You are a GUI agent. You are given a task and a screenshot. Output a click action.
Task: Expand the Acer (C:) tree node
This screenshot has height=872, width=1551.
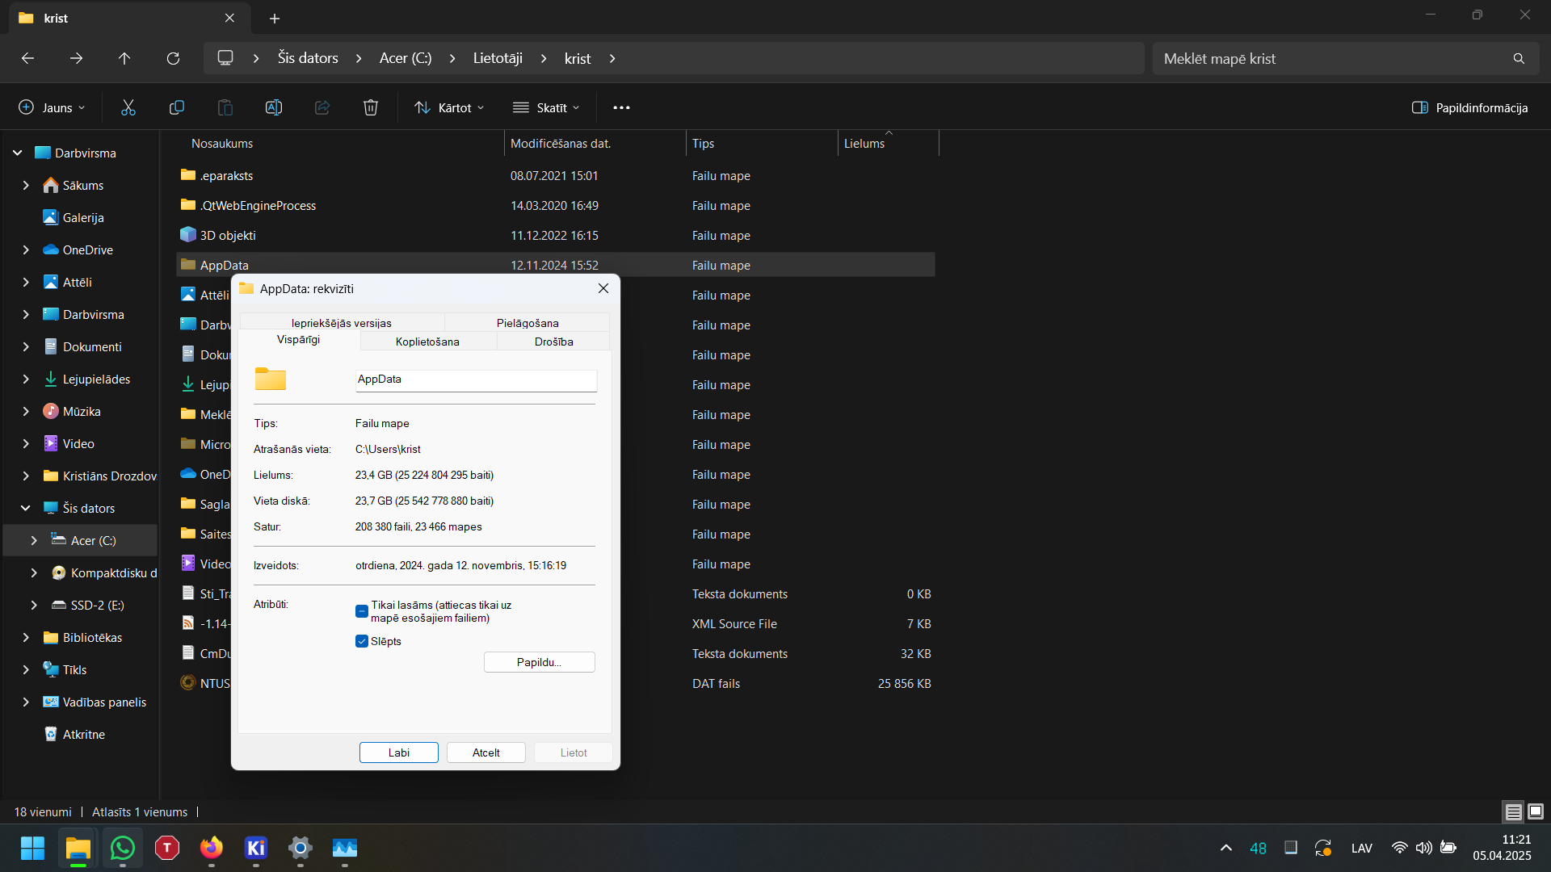tap(34, 540)
